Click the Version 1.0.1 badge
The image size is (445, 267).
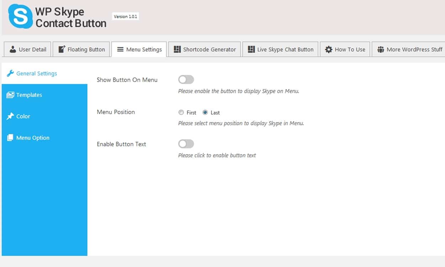point(125,16)
